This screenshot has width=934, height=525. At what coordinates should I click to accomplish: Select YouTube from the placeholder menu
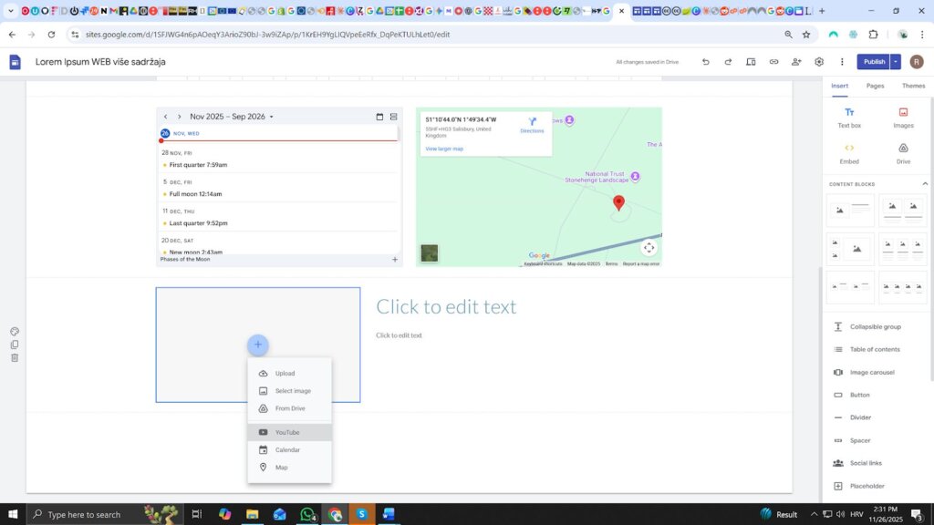coord(287,432)
